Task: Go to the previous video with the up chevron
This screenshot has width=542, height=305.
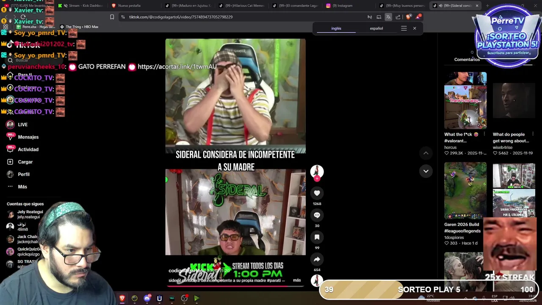Action: [426, 153]
